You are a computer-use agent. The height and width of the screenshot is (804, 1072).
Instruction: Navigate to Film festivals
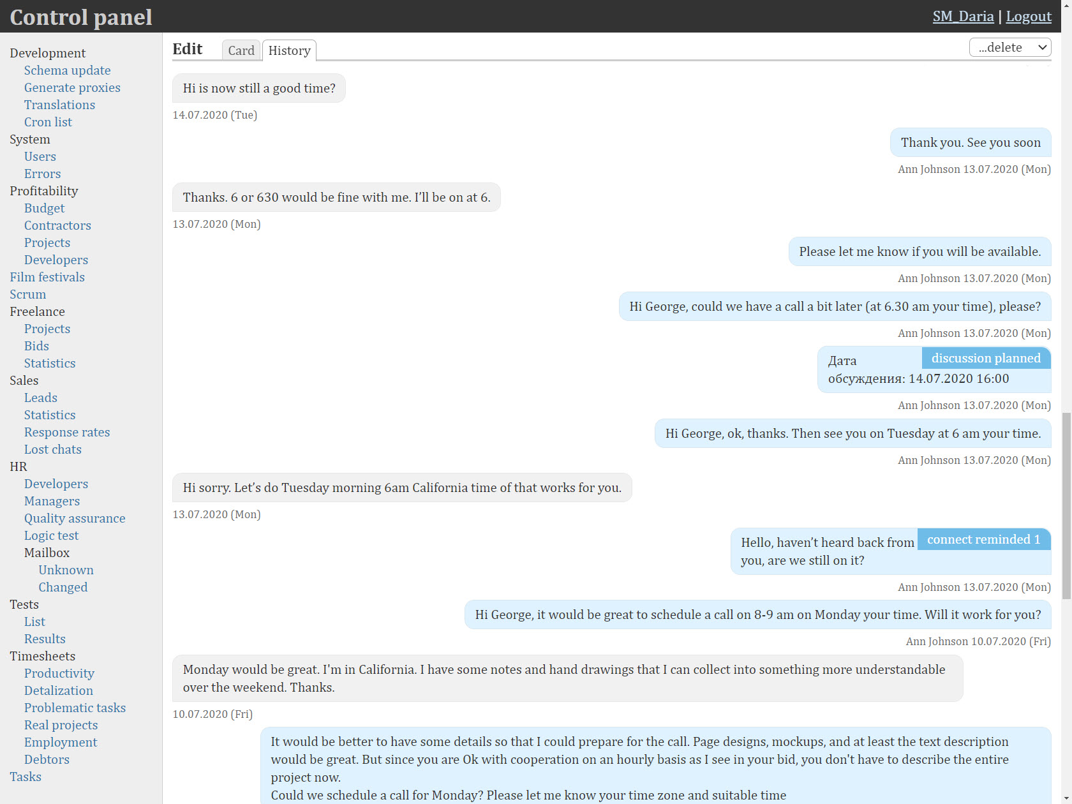47,277
